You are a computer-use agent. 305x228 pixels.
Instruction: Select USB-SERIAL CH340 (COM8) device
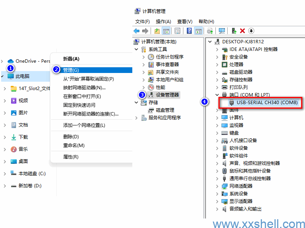(267, 102)
